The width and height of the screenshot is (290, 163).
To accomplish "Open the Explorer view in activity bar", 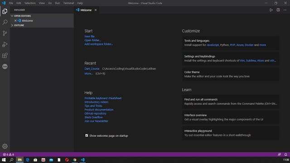I will (5, 11).
